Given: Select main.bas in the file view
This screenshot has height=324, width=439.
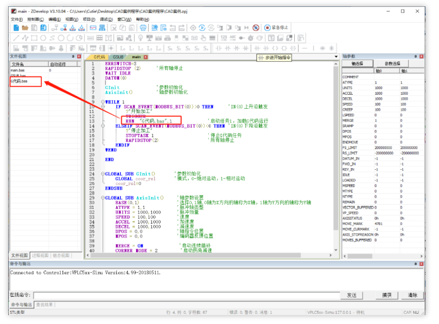Looking at the screenshot, I should tap(18, 71).
